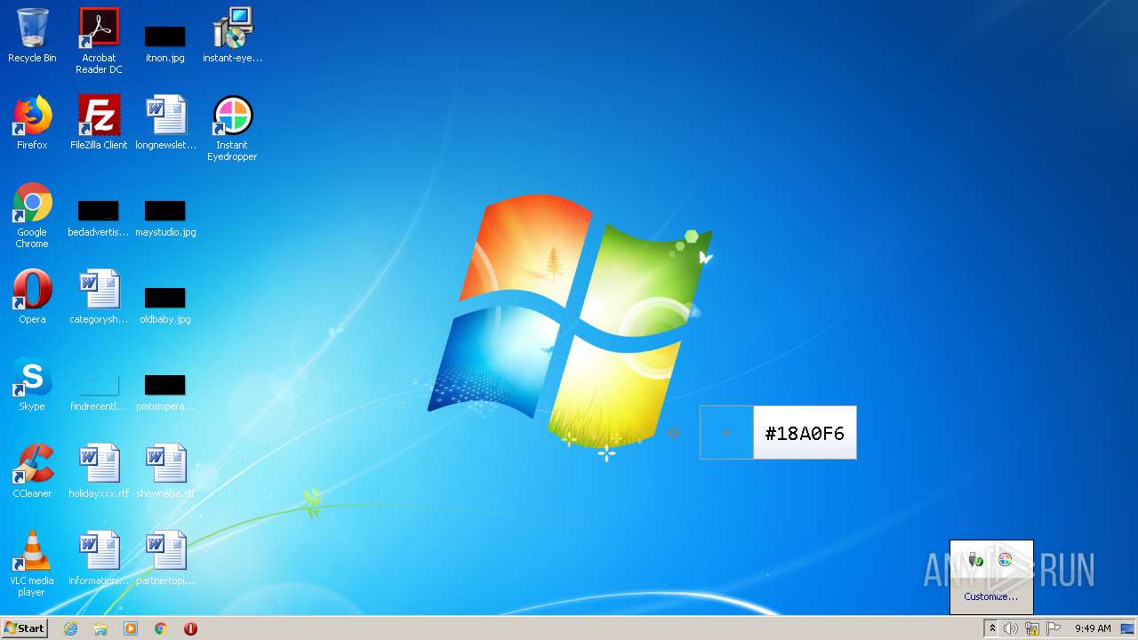
Task: Select the categorysh Word document
Action: tap(99, 297)
